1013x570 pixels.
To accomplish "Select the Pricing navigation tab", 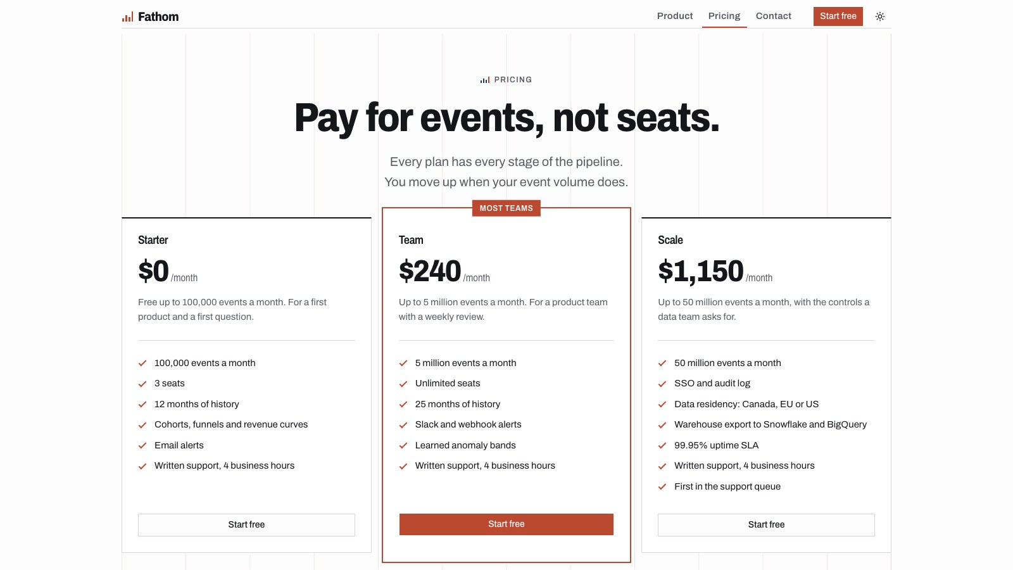I will [724, 16].
